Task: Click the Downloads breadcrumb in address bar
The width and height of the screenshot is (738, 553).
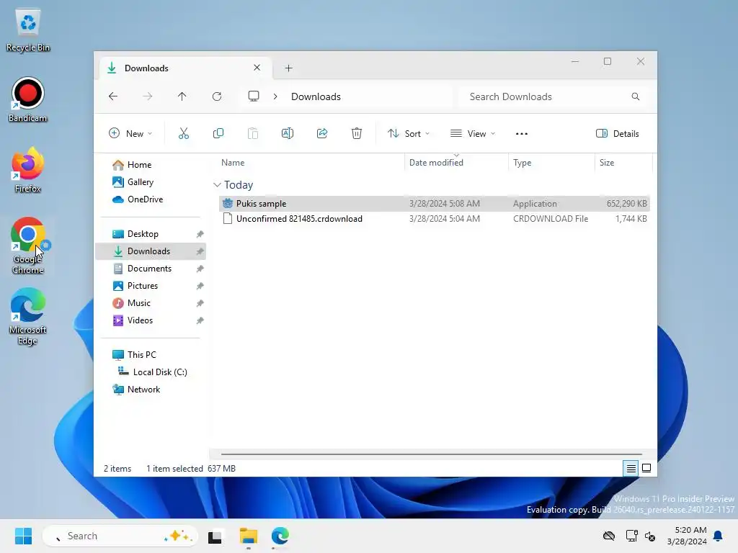Action: click(x=316, y=96)
